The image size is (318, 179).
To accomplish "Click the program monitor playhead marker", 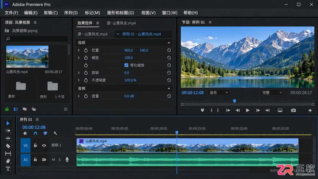I will (234, 101).
